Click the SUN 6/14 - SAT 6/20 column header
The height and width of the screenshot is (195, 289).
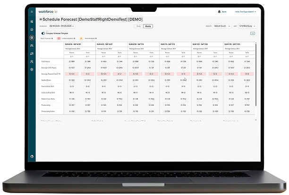coord(73,44)
